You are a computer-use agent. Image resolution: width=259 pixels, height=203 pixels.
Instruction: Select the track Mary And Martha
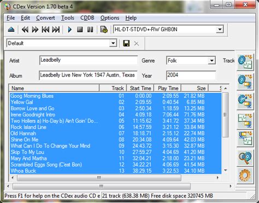tap(115, 158)
